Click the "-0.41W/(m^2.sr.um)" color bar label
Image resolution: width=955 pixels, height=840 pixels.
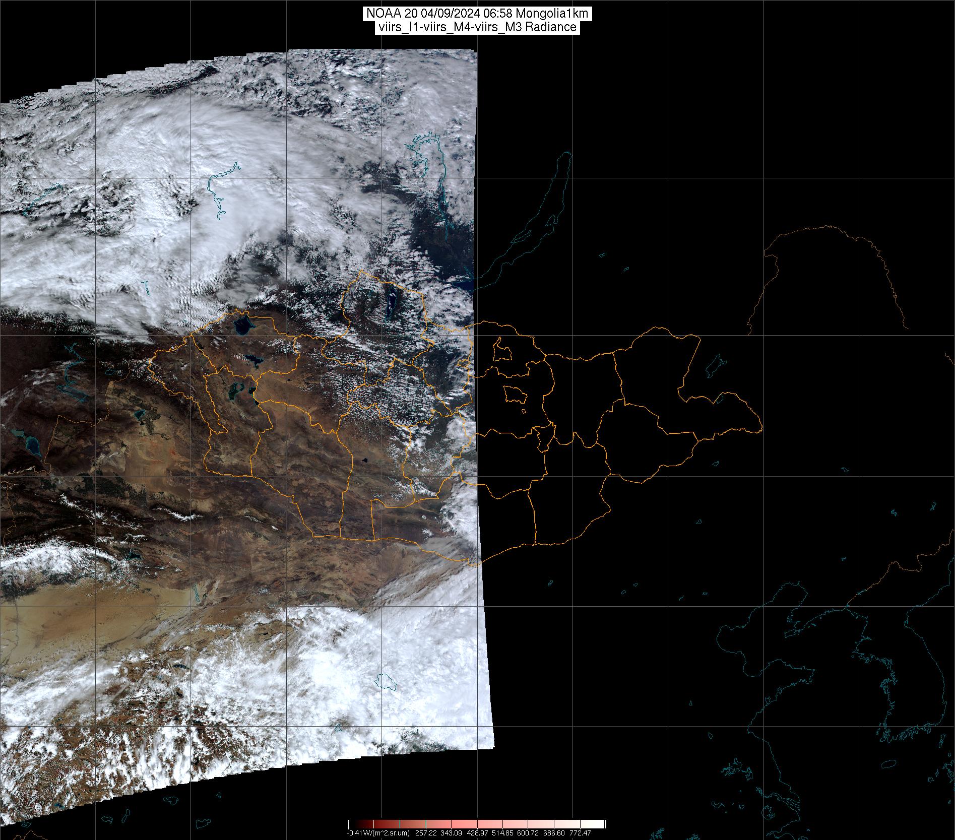pos(378,833)
